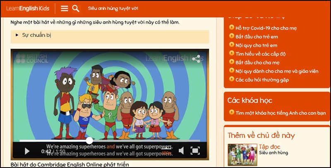Screen dimensions: 331x168
Task: Click the "Siêu anh hùng" caption under Tập đọc
Action: pos(273,153)
